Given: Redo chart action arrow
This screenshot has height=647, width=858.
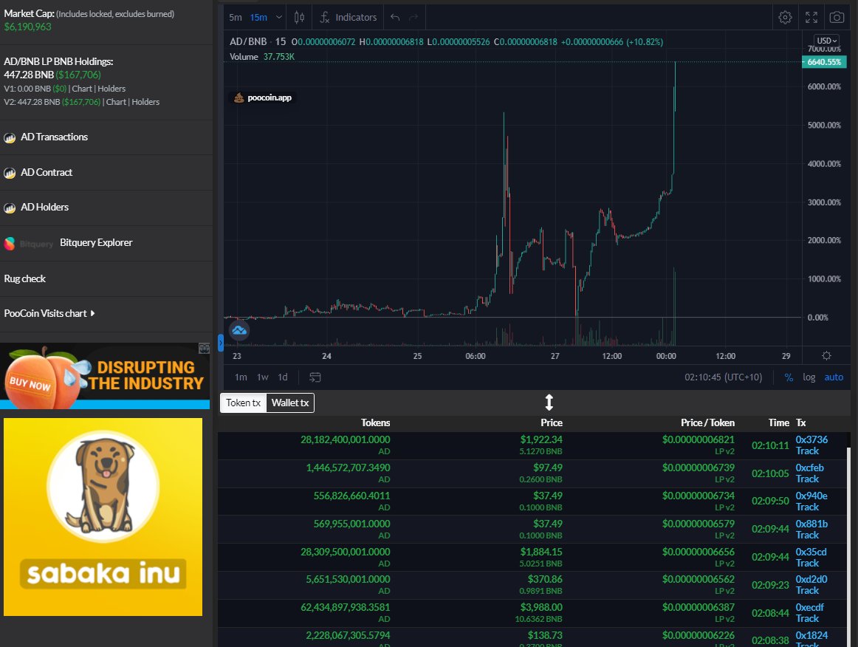Looking at the screenshot, I should click(x=413, y=18).
